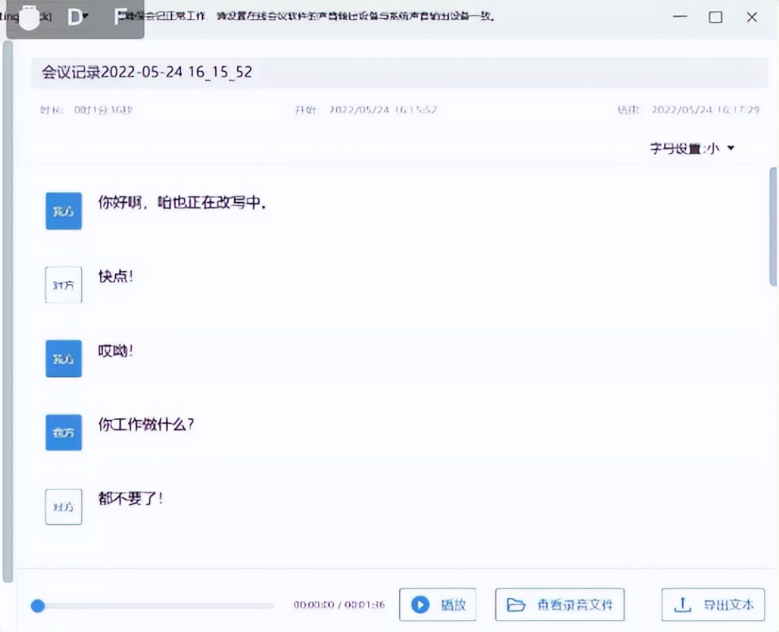
Task: Click the 播放 play button
Action: tap(437, 605)
